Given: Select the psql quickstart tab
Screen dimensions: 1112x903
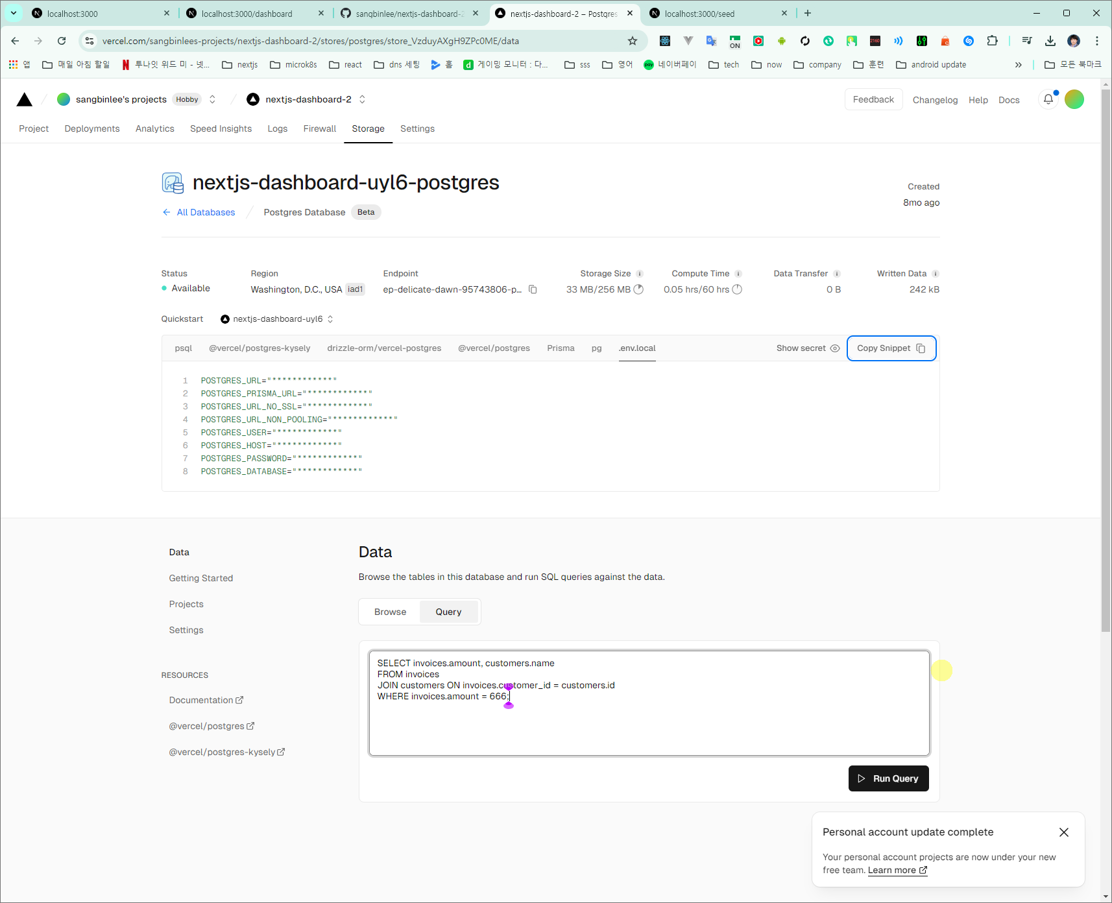Looking at the screenshot, I should coord(184,348).
